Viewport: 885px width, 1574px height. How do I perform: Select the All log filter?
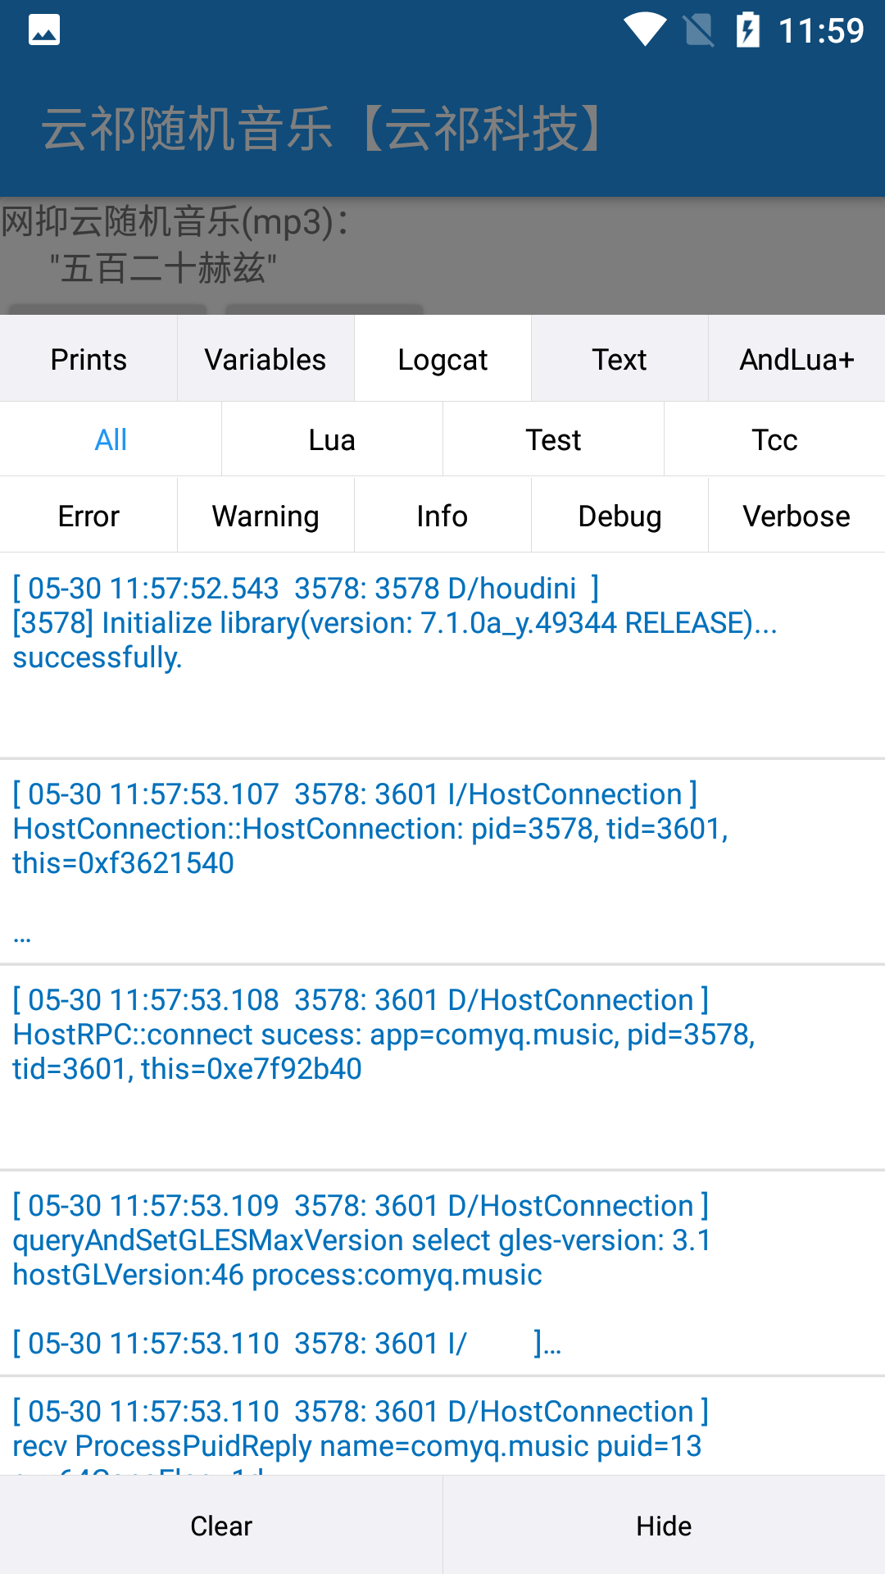[111, 439]
